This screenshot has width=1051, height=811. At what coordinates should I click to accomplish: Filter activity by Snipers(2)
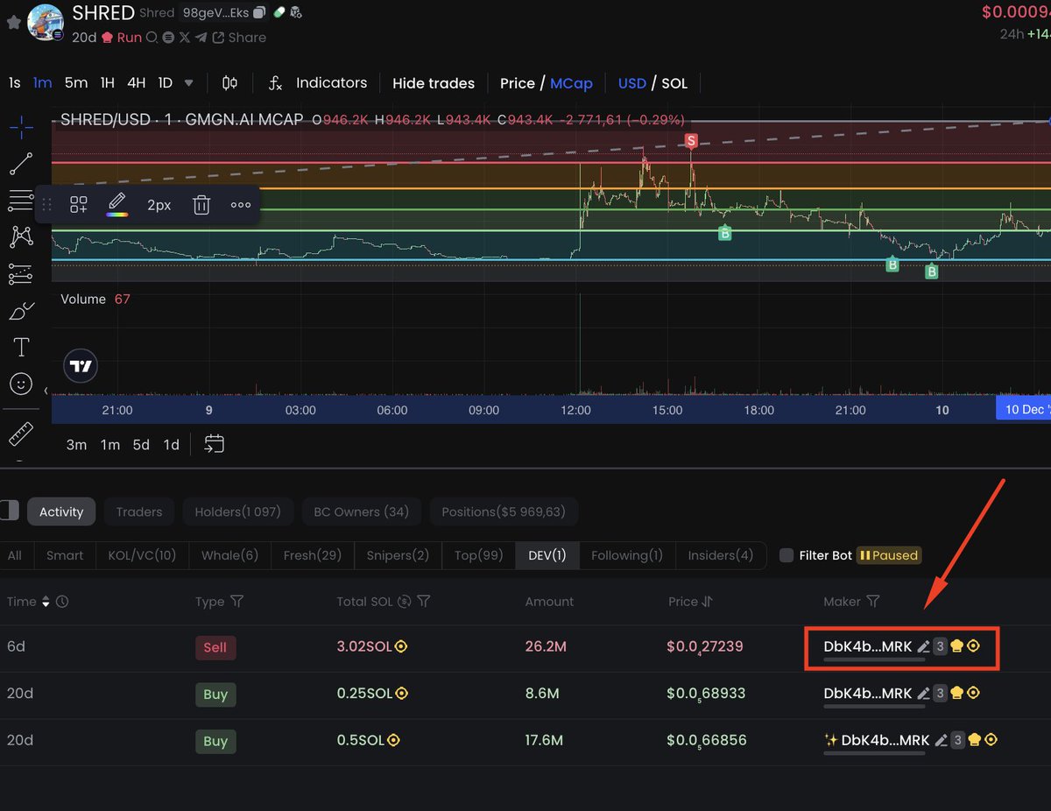coord(398,555)
